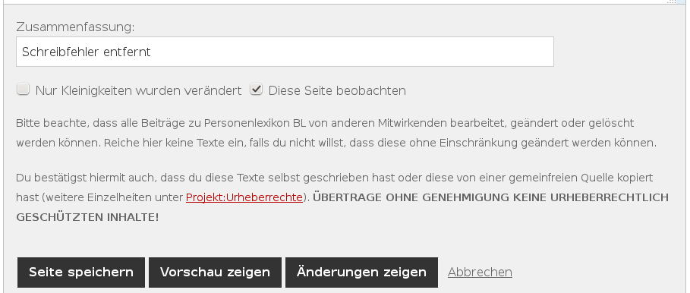Show the preview via 'Vorschau zeigen'
This screenshot has height=293, width=690.
point(215,273)
